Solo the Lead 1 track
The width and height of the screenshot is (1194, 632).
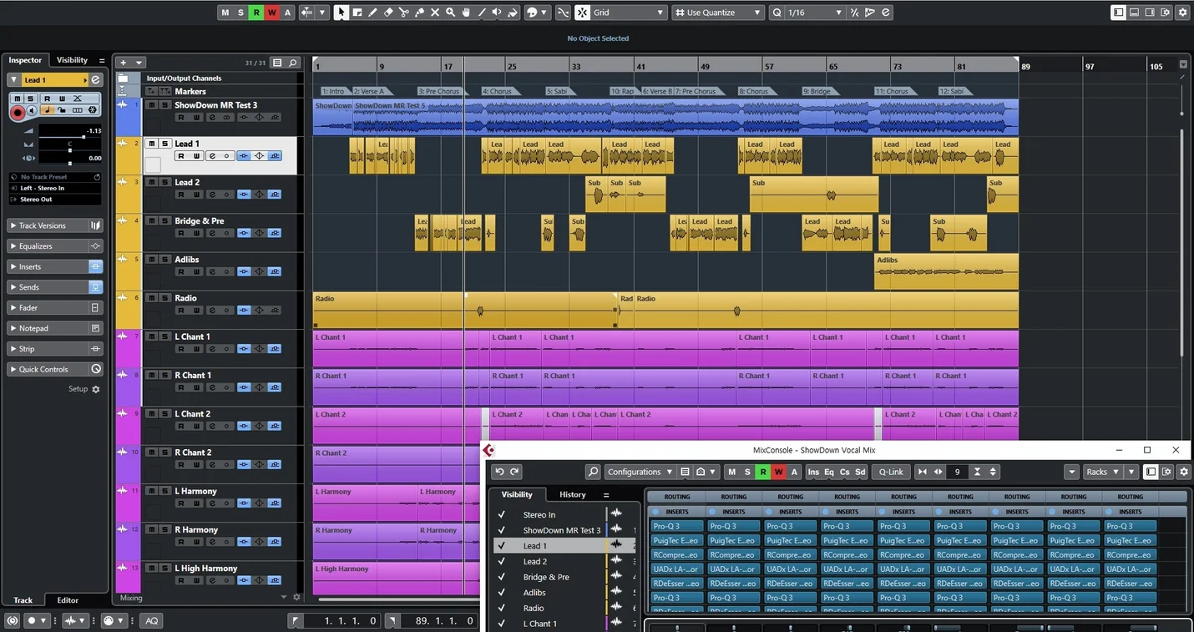(x=165, y=144)
